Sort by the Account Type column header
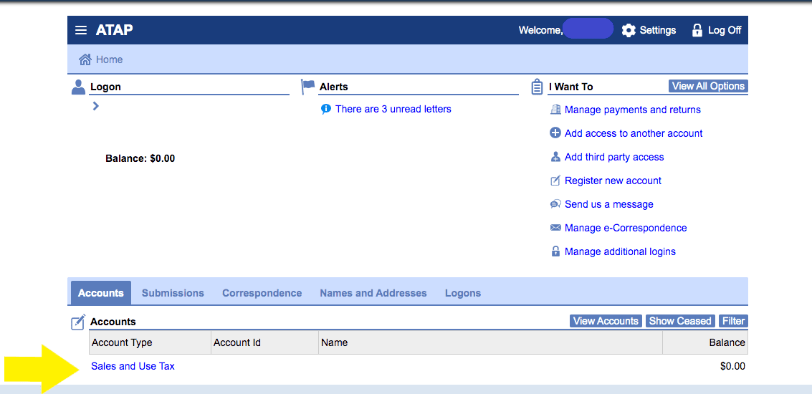 point(151,342)
